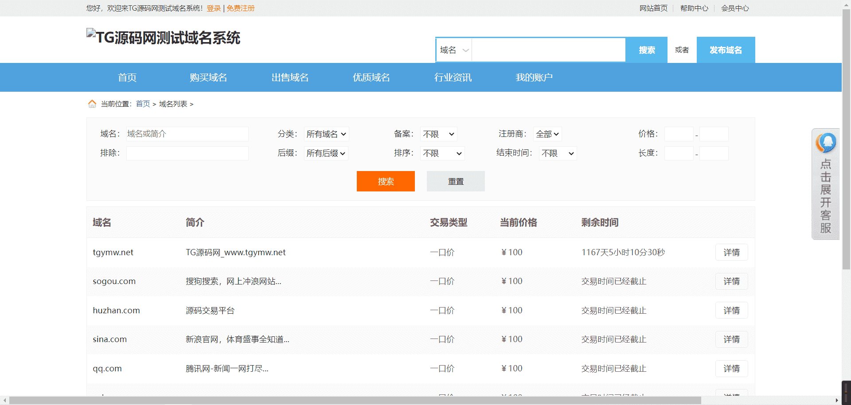Click the horizontal scrollbar at bottom
This screenshot has height=405, width=851.
tap(355, 401)
